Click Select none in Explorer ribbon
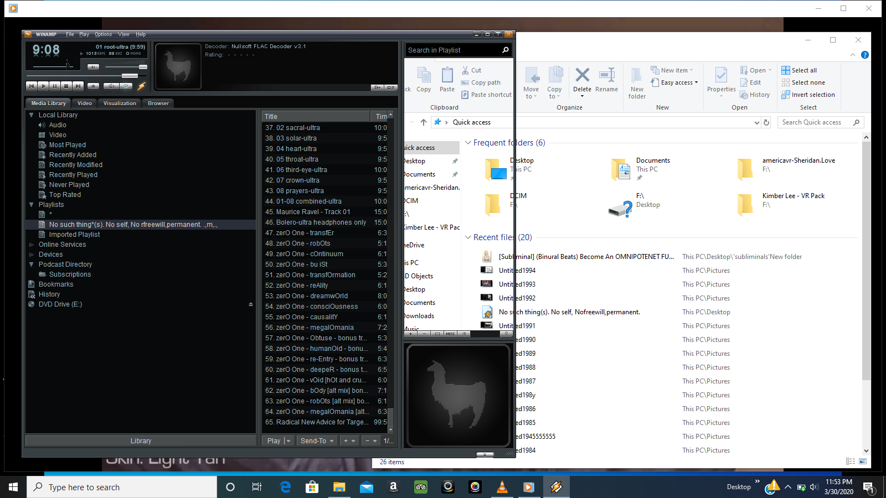The height and width of the screenshot is (498, 886). pos(803,82)
